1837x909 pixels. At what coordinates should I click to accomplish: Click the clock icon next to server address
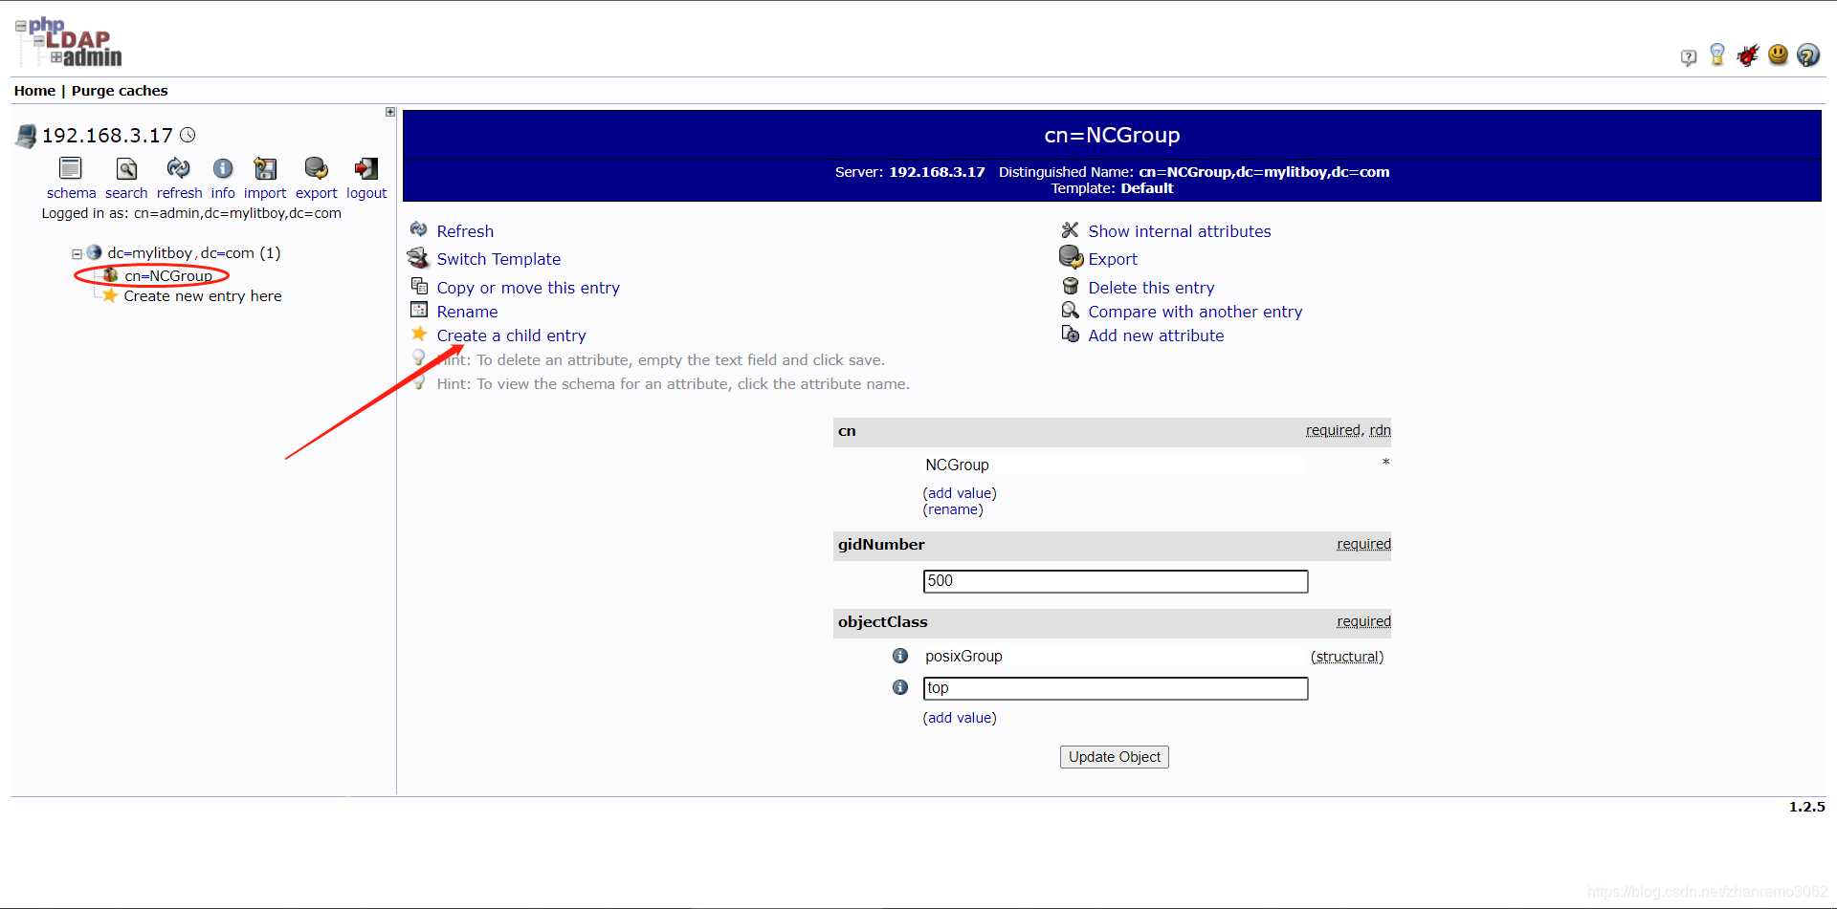click(x=188, y=135)
